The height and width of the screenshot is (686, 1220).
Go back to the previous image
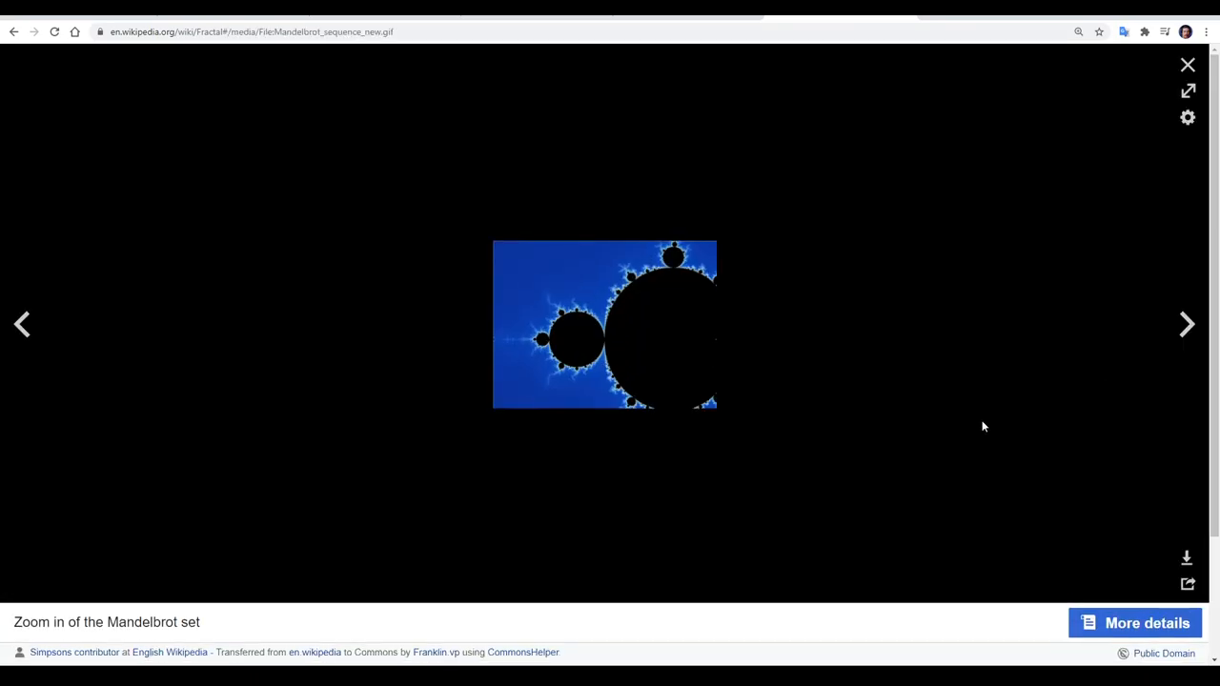[x=22, y=324]
